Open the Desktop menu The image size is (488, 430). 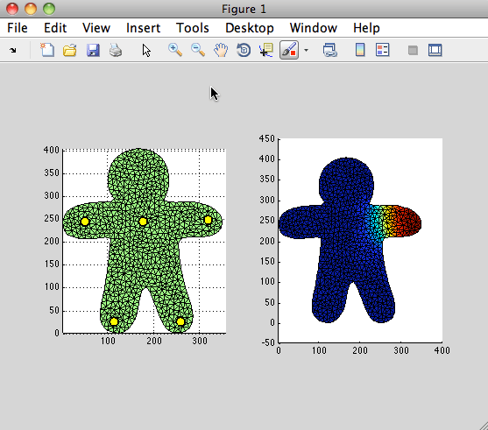pyautogui.click(x=250, y=28)
